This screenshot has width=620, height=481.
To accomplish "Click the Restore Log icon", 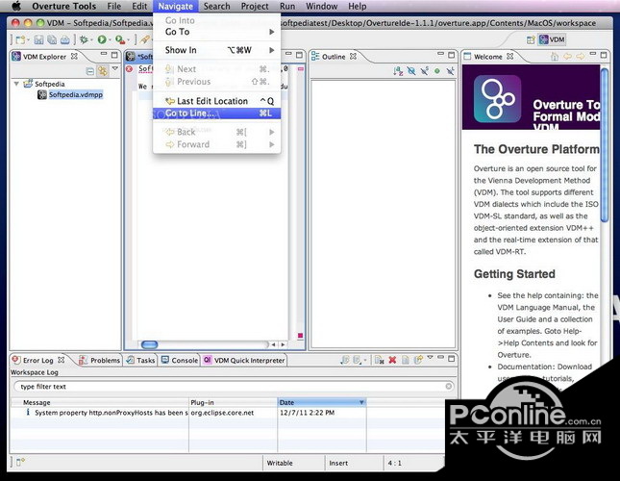I will (418, 360).
